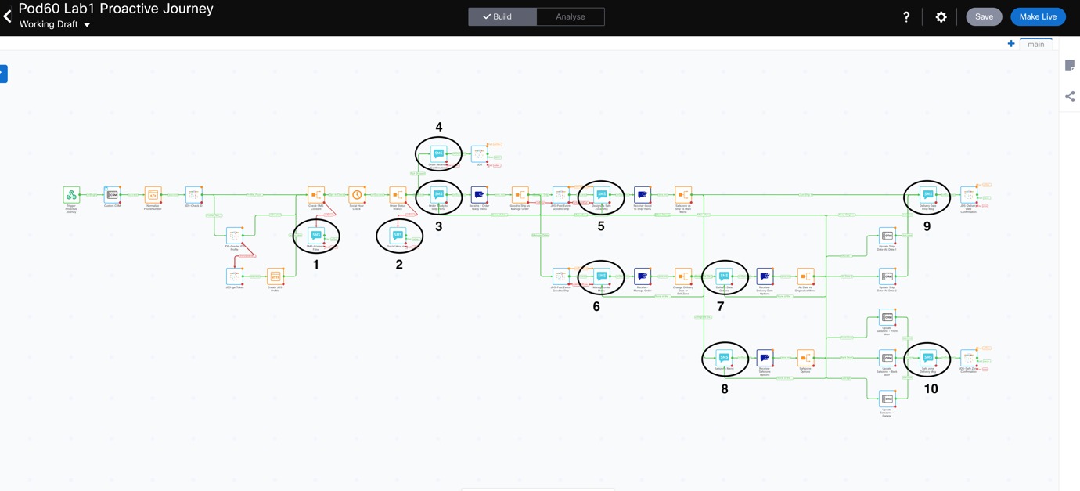Add a new flow tab with plus
Screen dimensions: 1080x491
point(1011,44)
